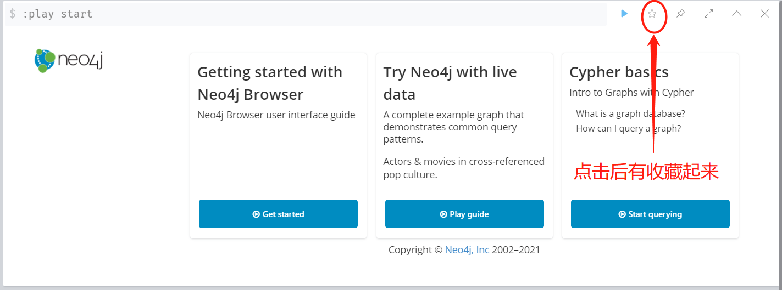Click the "Getting started with Neo4j Browser" heading
Screen dimensions: 782x290
[270, 83]
